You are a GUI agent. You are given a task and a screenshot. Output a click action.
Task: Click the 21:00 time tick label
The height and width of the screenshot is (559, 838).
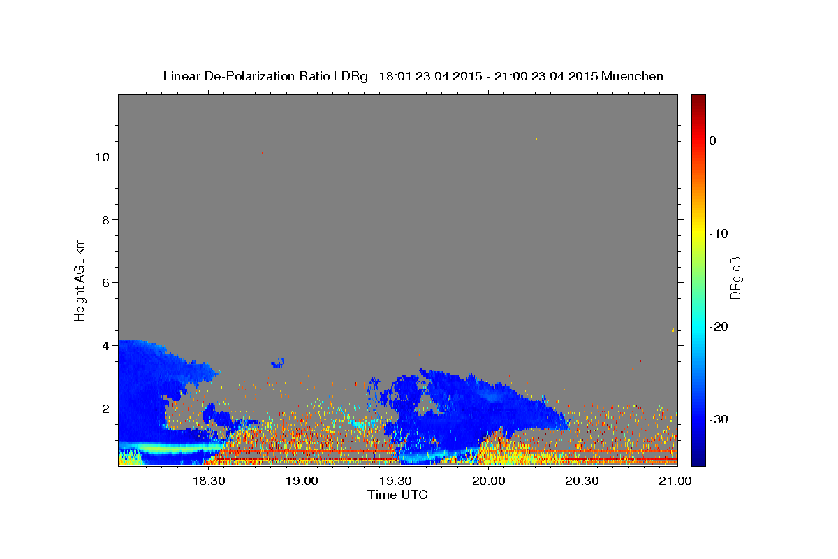675,481
